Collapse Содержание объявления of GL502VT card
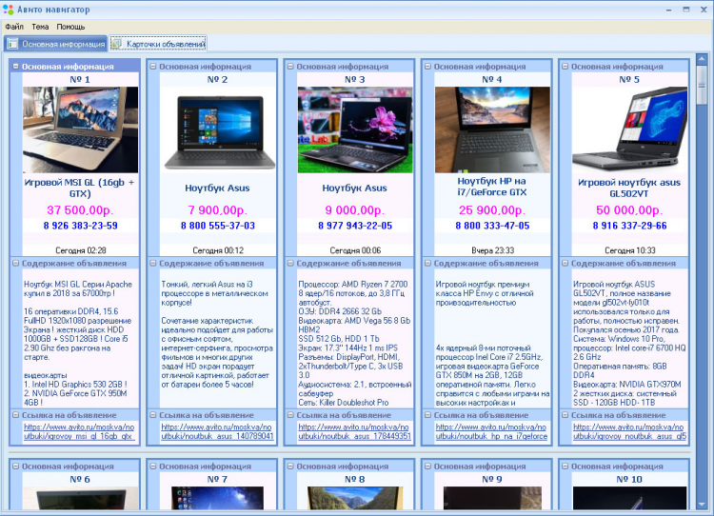This screenshot has height=516, width=714. 565,263
